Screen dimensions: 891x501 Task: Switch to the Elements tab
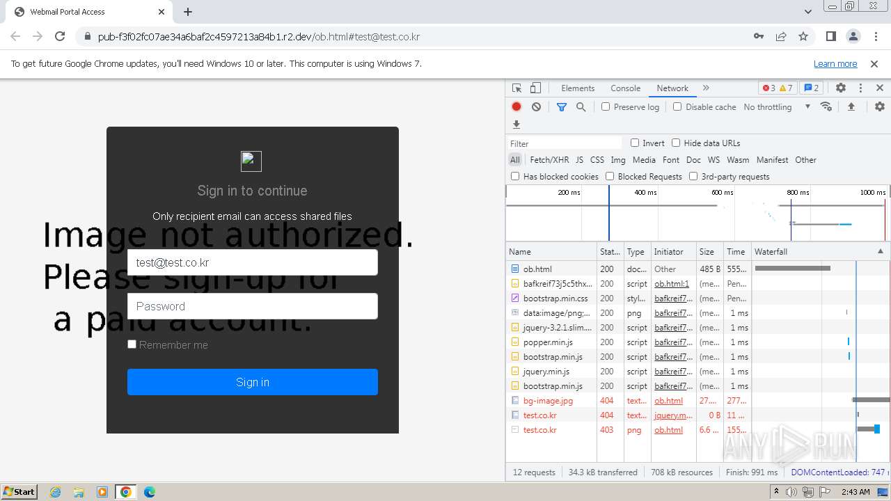click(x=578, y=88)
